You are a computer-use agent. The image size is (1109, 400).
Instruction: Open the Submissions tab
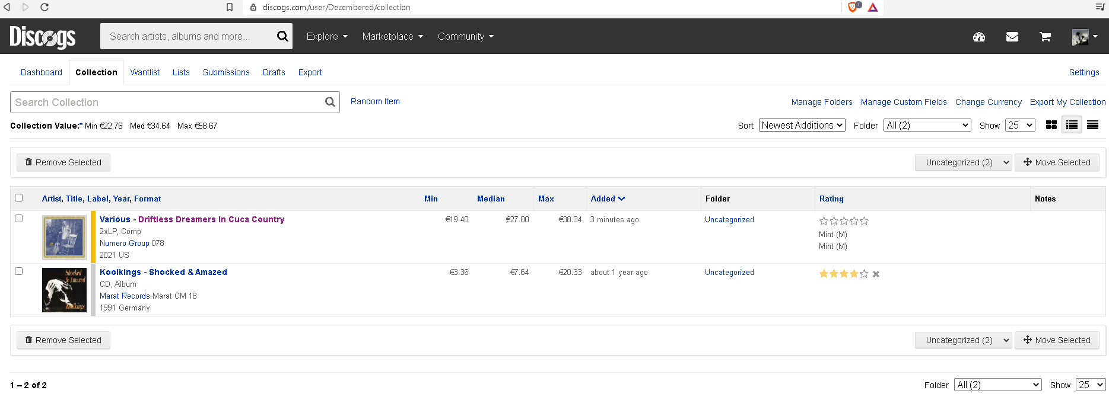tap(226, 72)
